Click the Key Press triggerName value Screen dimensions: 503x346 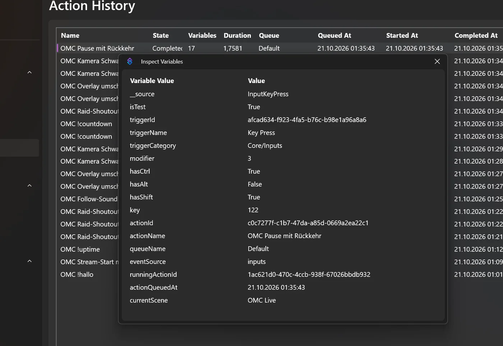(x=261, y=133)
